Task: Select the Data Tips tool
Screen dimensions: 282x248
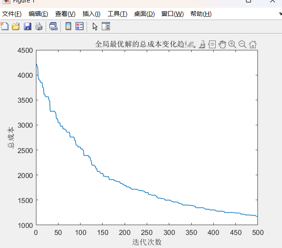Action: [x=212, y=45]
